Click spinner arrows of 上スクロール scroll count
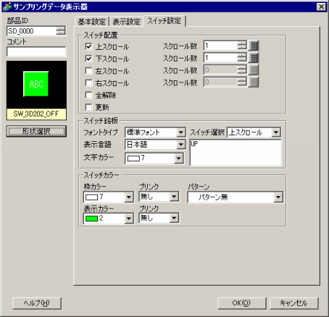 pos(242,46)
